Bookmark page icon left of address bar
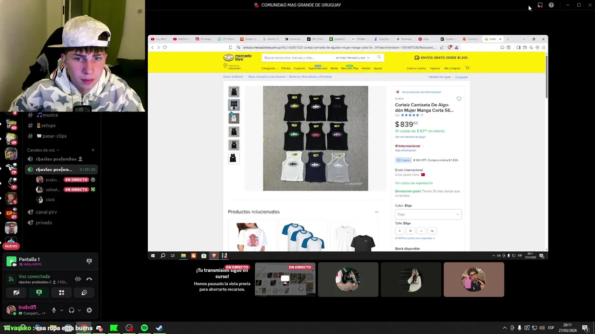Screen dimensions: 595x334 pyautogui.click(x=231, y=47)
